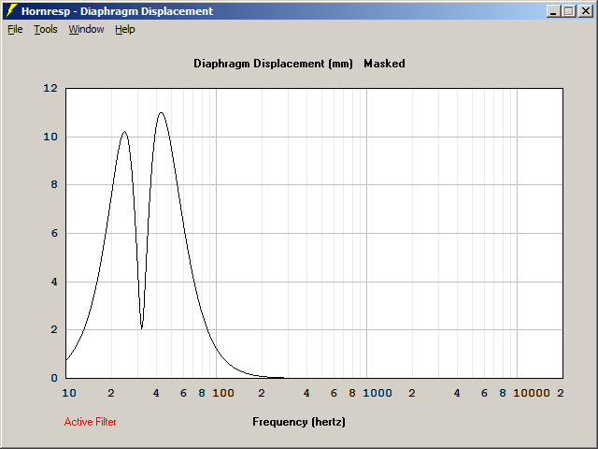Maximize the Hornresp window
The image size is (598, 449).
(569, 11)
